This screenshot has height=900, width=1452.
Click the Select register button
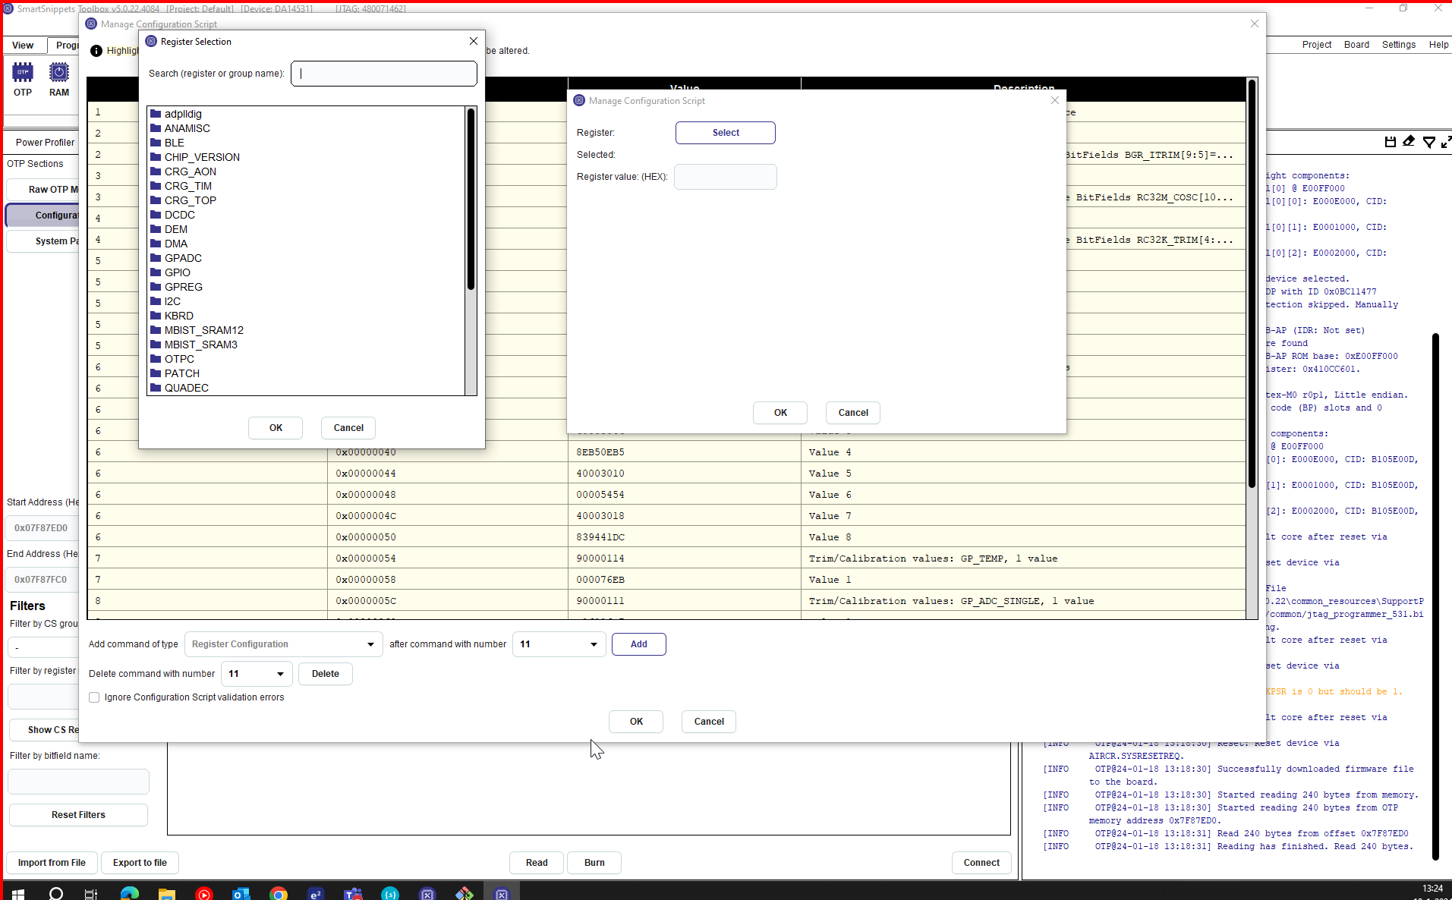(x=726, y=133)
